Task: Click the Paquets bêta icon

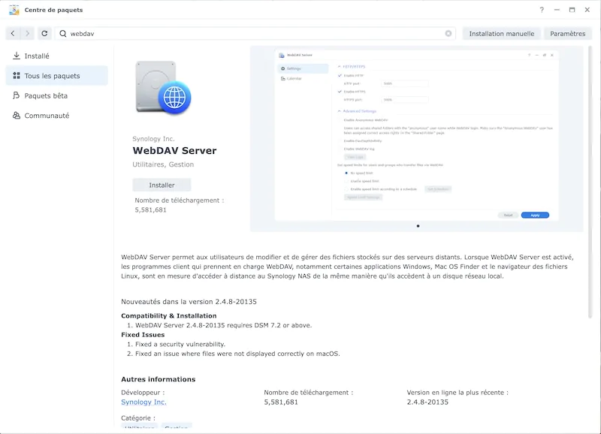Action: (x=16, y=95)
